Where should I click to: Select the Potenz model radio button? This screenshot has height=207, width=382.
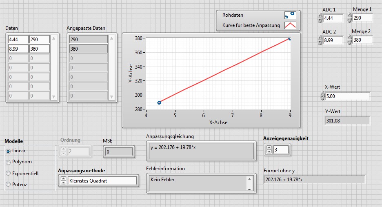coord(8,184)
